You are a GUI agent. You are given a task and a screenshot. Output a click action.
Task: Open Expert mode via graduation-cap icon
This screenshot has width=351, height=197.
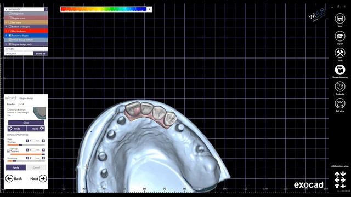pos(340,36)
